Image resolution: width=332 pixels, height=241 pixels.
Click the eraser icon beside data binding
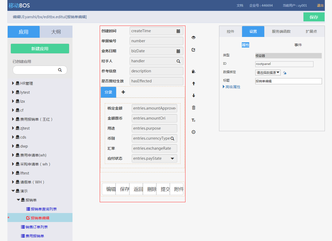click(285, 73)
